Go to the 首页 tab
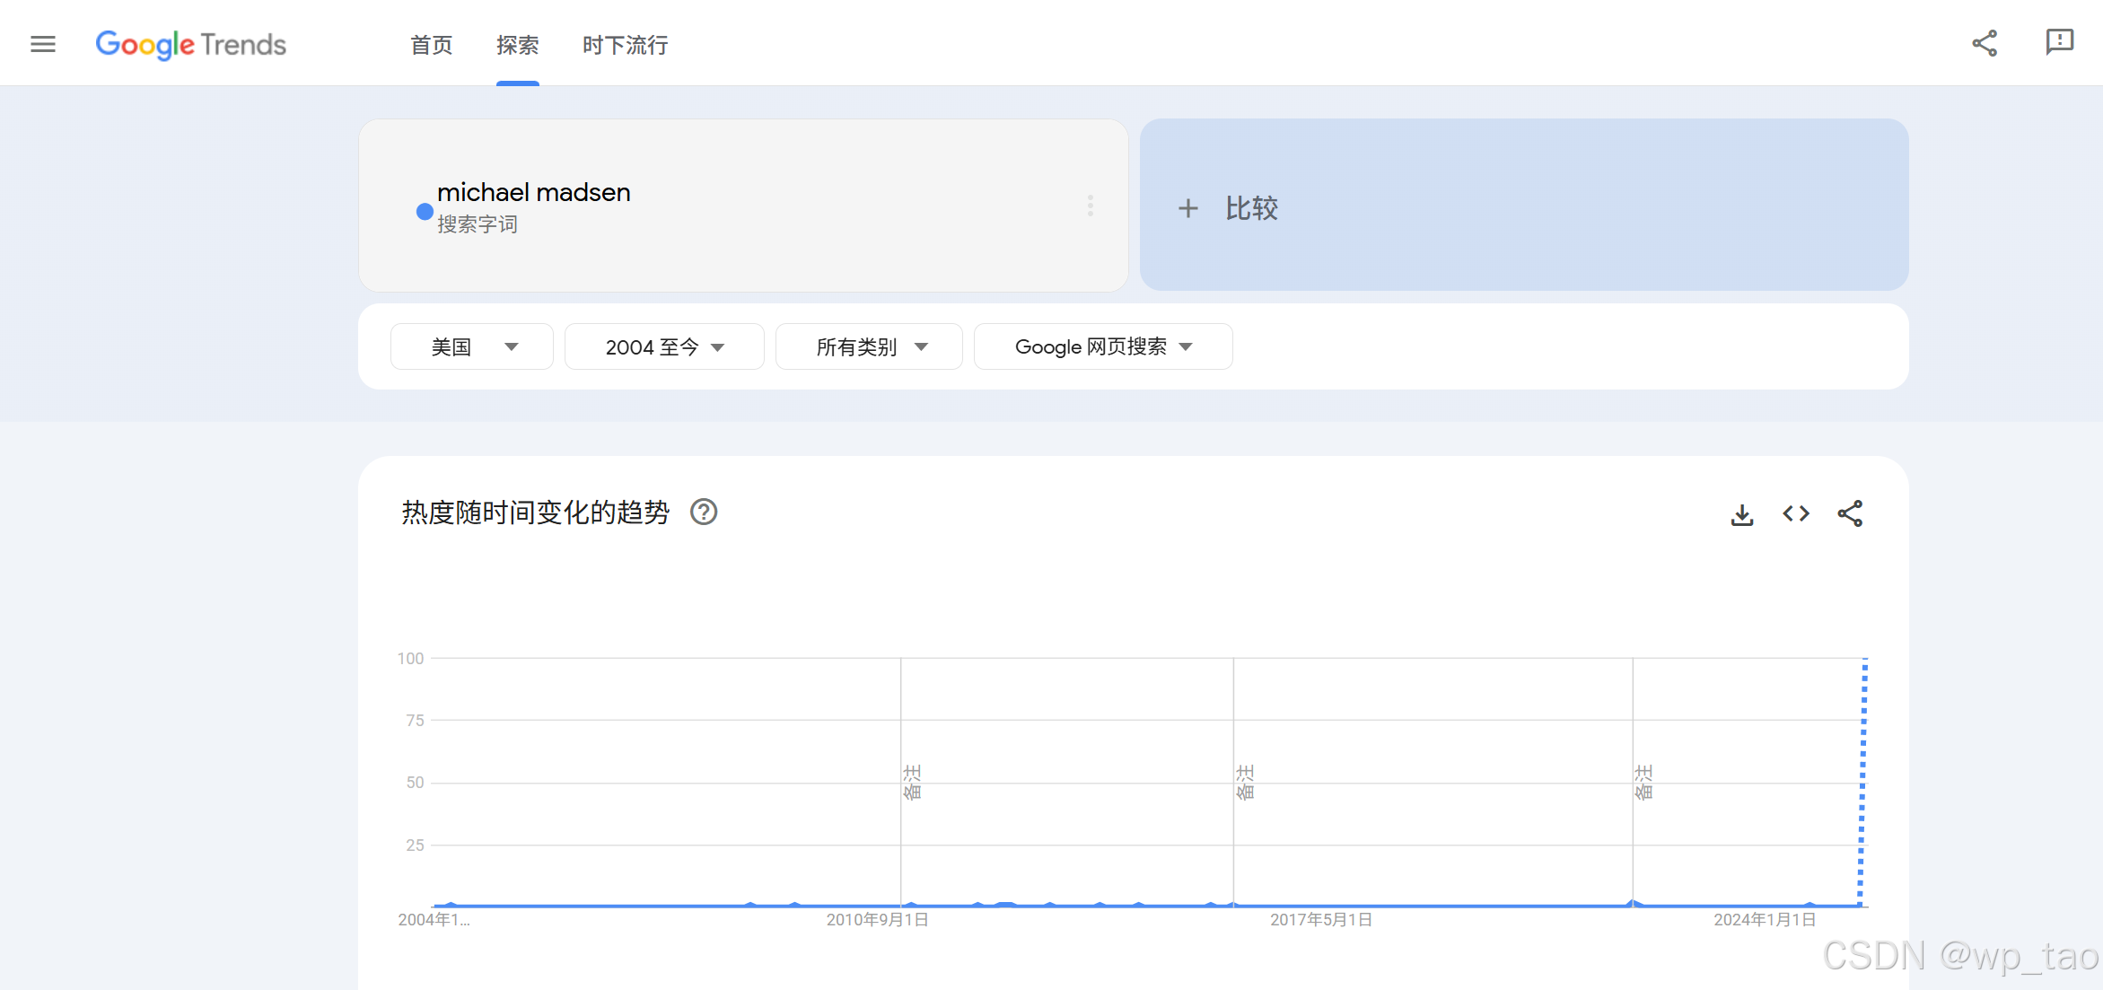 pyautogui.click(x=431, y=45)
